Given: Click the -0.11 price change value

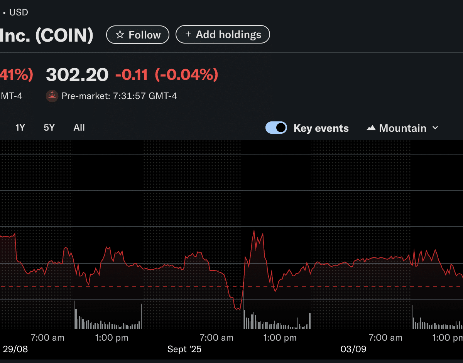Looking at the screenshot, I should pyautogui.click(x=132, y=75).
